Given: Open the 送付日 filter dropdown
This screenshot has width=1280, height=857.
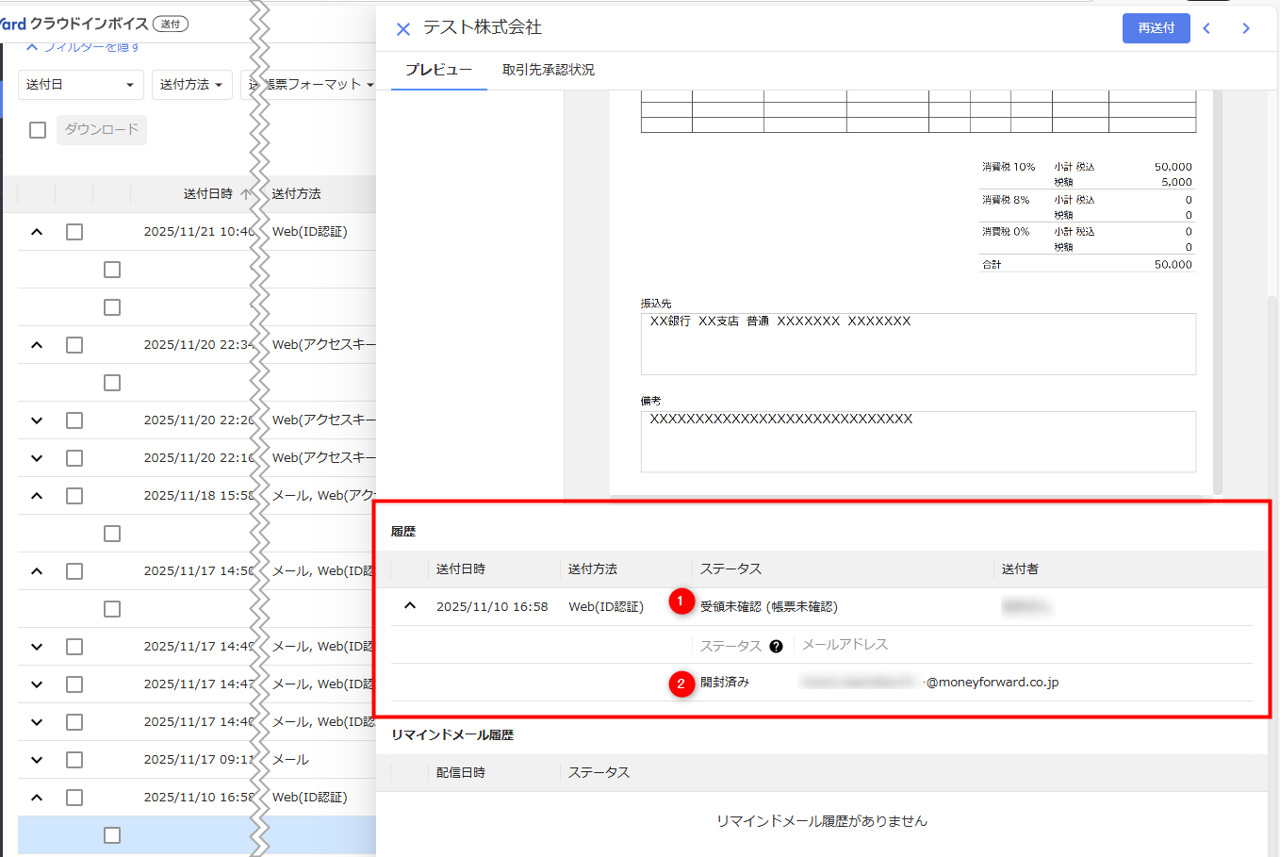Looking at the screenshot, I should tap(80, 85).
